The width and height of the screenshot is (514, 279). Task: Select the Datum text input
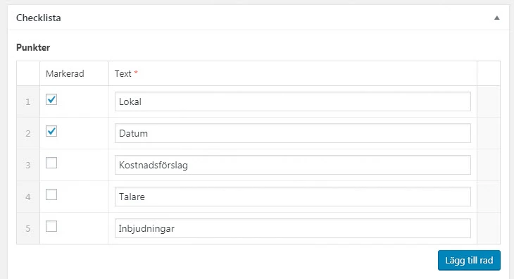coord(293,133)
